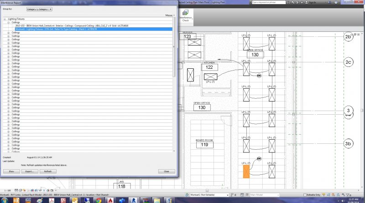This screenshot has width=365, height=203.
Task: Open Outlook from the taskbar
Action: (x=75, y=200)
